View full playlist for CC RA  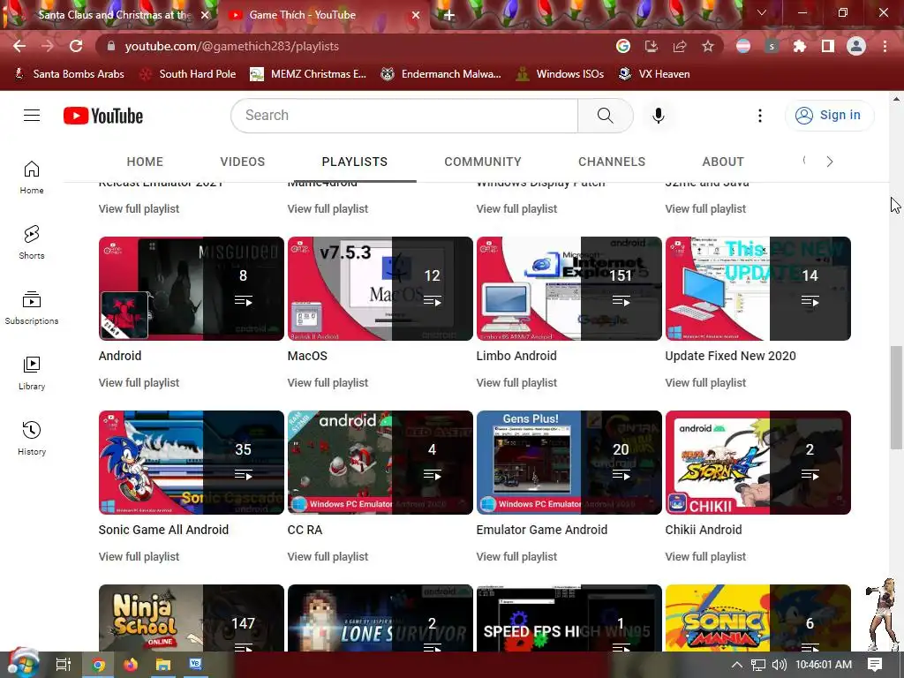point(328,557)
